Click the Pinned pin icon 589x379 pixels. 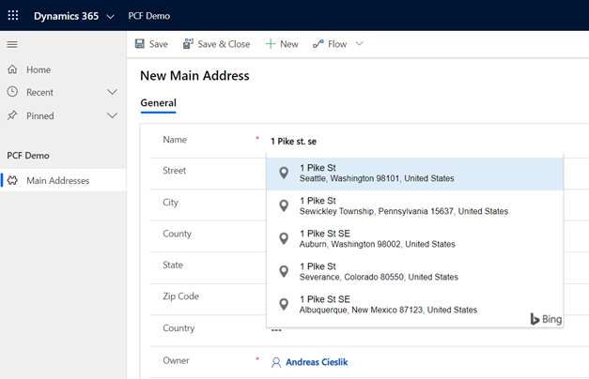(12, 115)
